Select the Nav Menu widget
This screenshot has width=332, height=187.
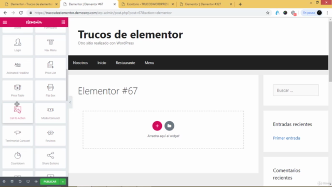(50, 45)
